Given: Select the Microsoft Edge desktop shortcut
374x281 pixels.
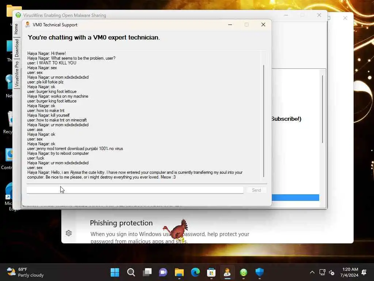Looking at the screenshot, I should click(9, 196).
